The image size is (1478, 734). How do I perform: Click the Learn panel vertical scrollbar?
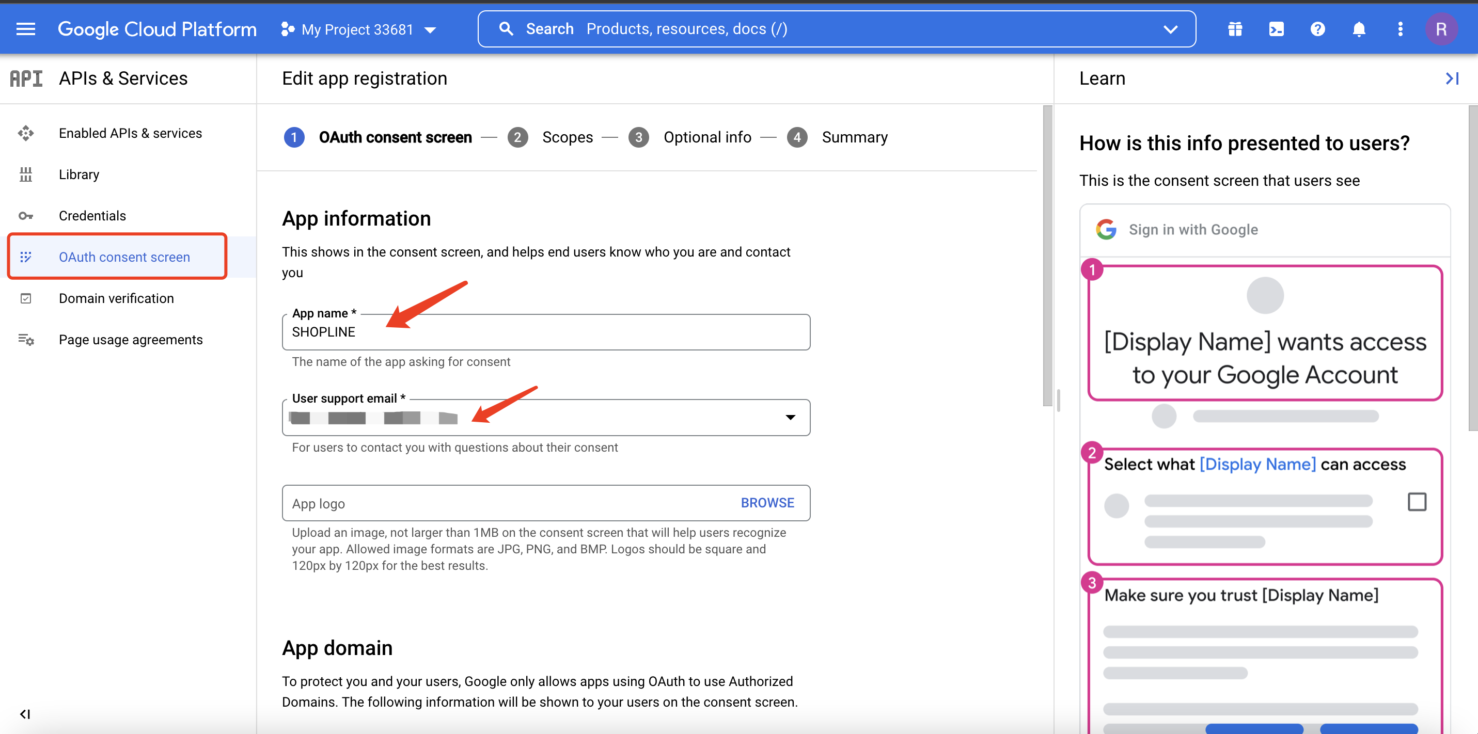(x=1473, y=268)
